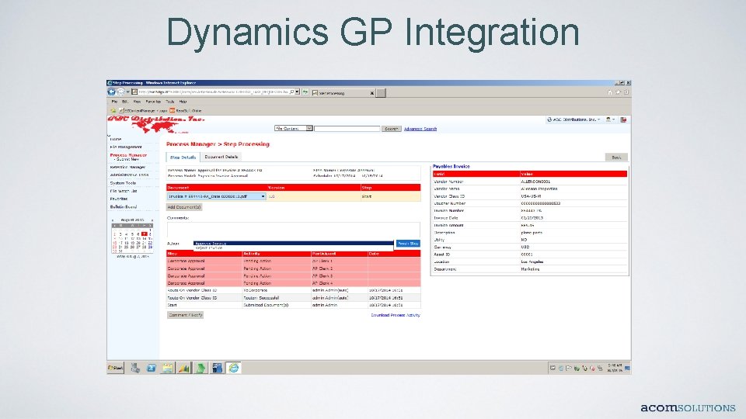Select the highlighted day 7 in the calendar

coord(145,234)
